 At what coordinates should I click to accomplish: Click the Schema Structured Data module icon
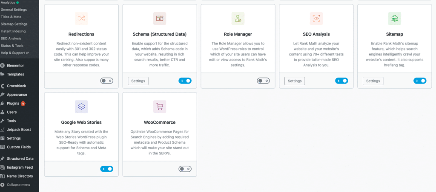pyautogui.click(x=160, y=19)
